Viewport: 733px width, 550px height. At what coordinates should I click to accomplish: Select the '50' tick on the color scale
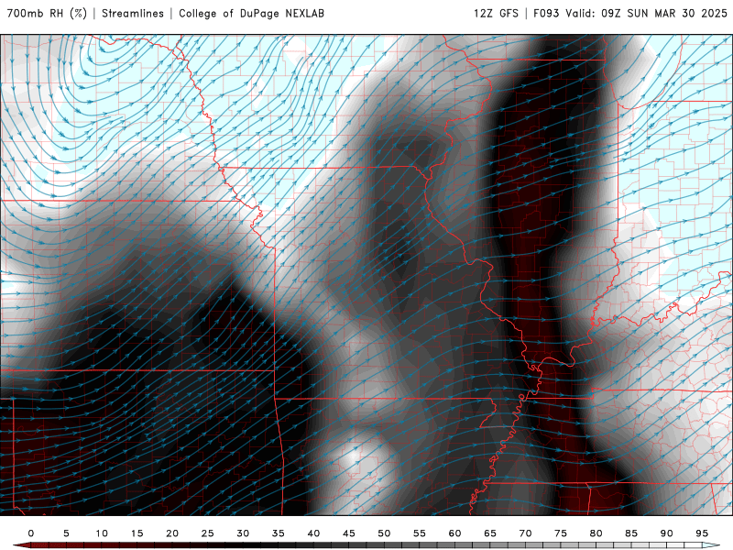tap(384, 533)
